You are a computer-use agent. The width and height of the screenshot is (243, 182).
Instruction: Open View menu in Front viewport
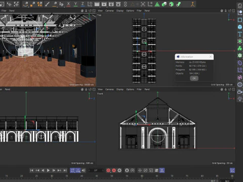[x=100, y=89]
